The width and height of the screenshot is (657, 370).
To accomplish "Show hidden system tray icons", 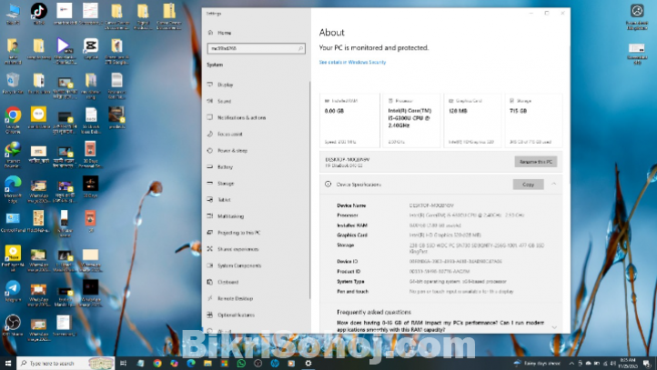I will click(x=571, y=364).
